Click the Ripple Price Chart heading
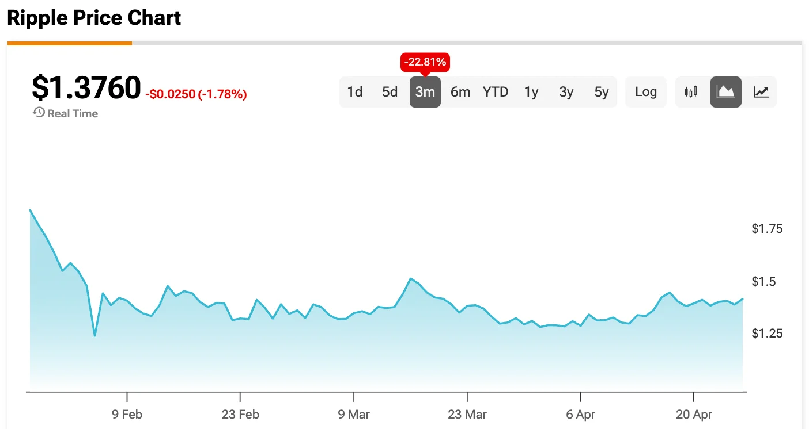Screen dimensions: 809x429 pos(94,18)
